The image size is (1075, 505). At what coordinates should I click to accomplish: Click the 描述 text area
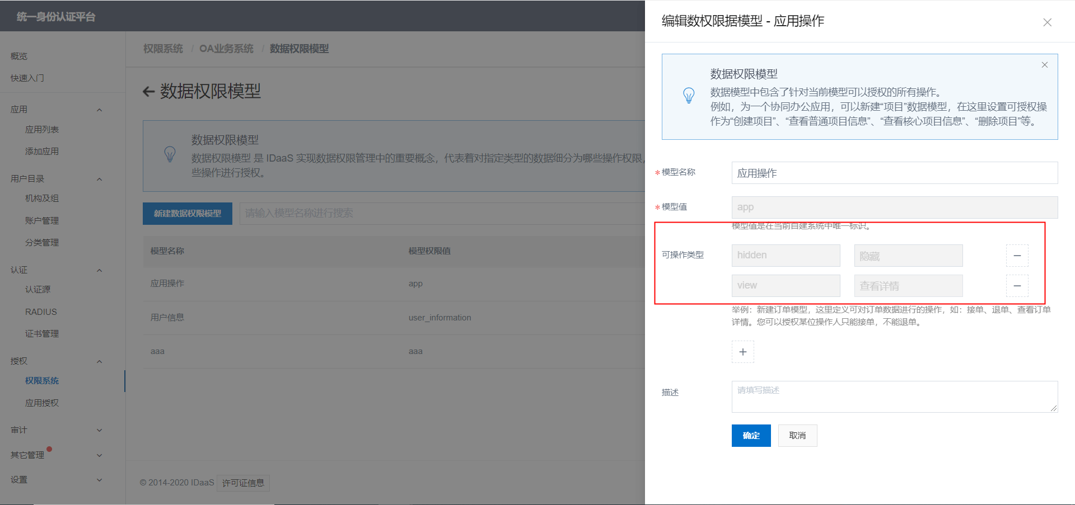tap(894, 397)
